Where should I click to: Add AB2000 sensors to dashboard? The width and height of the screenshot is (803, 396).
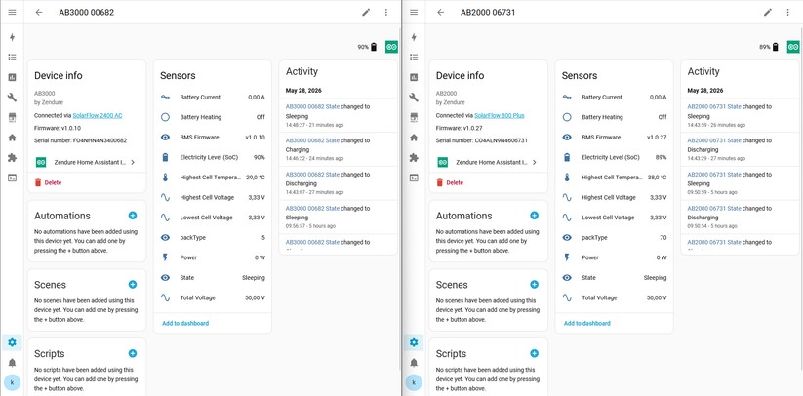click(x=587, y=324)
